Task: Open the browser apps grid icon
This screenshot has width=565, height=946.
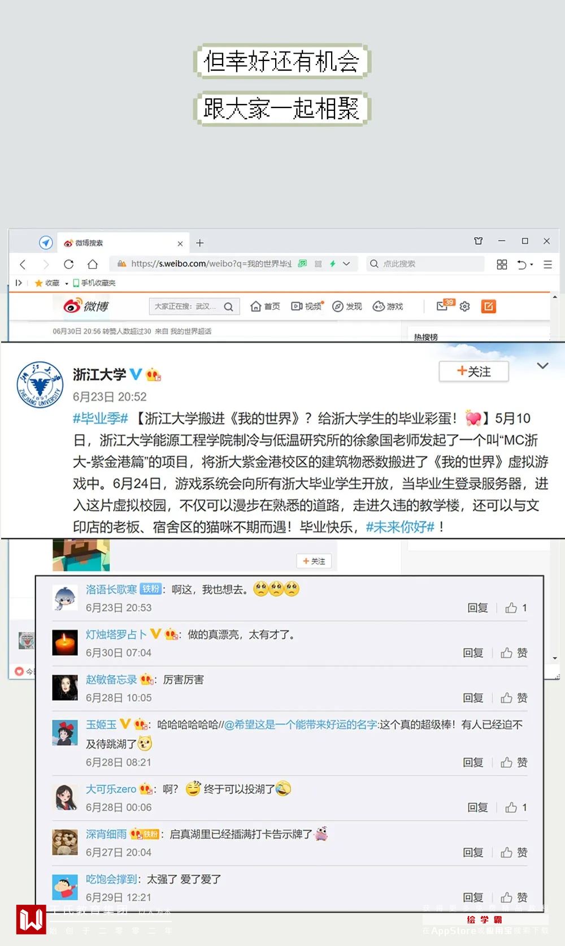Action: coord(502,264)
